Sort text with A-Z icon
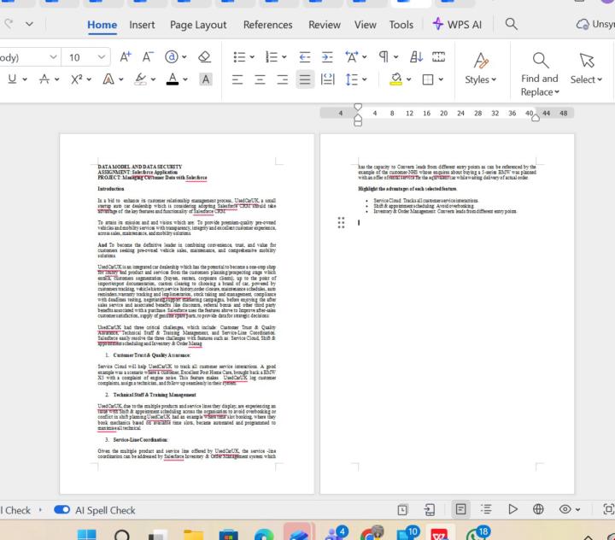The width and height of the screenshot is (615, 540). tap(416, 57)
